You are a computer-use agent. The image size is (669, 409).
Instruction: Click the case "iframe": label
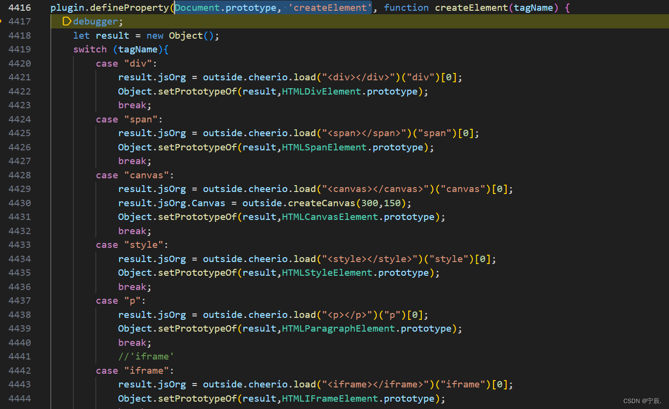point(135,371)
